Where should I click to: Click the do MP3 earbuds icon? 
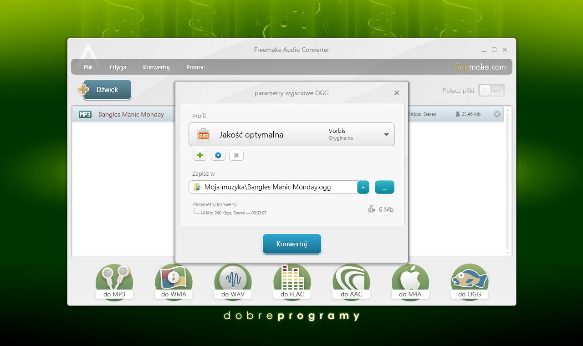(114, 281)
